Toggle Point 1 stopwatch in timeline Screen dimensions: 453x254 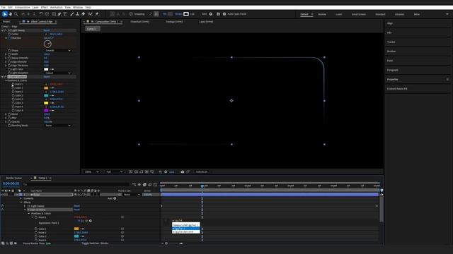tap(36, 217)
